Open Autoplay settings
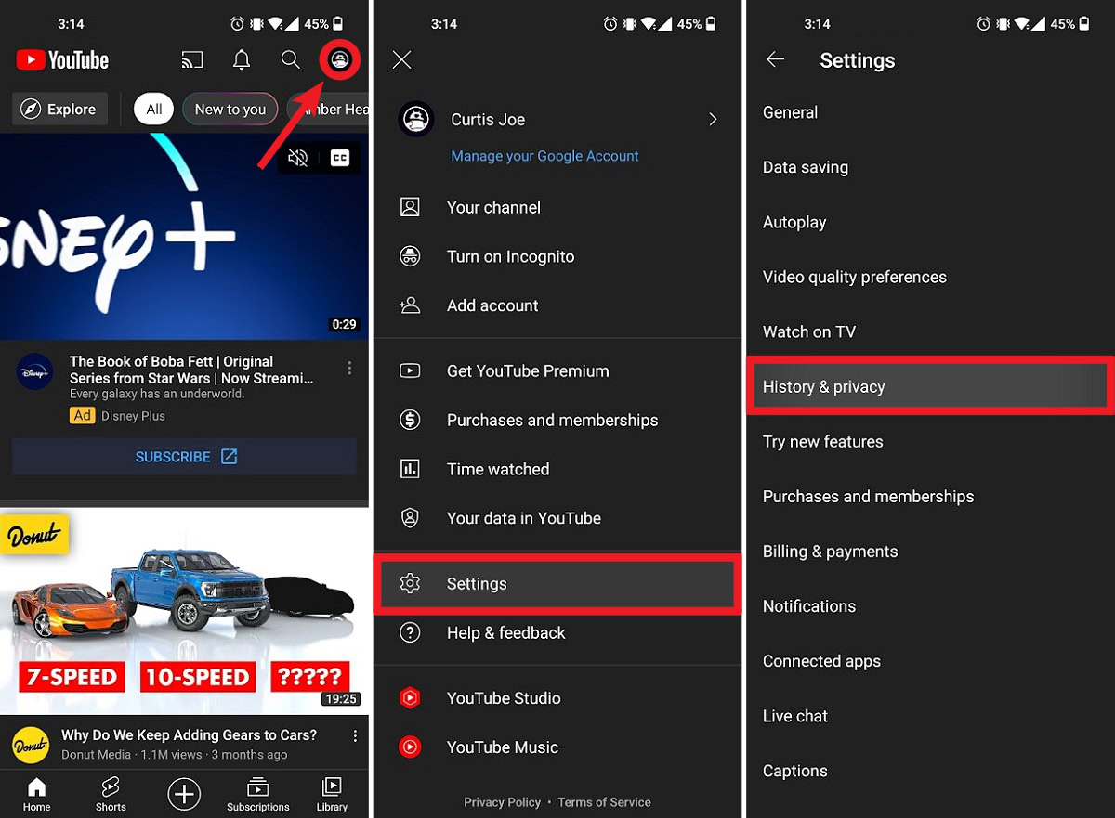 tap(931, 222)
